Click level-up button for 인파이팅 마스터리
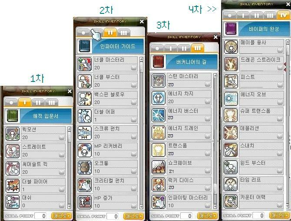The image size is (291, 221). [208, 205]
